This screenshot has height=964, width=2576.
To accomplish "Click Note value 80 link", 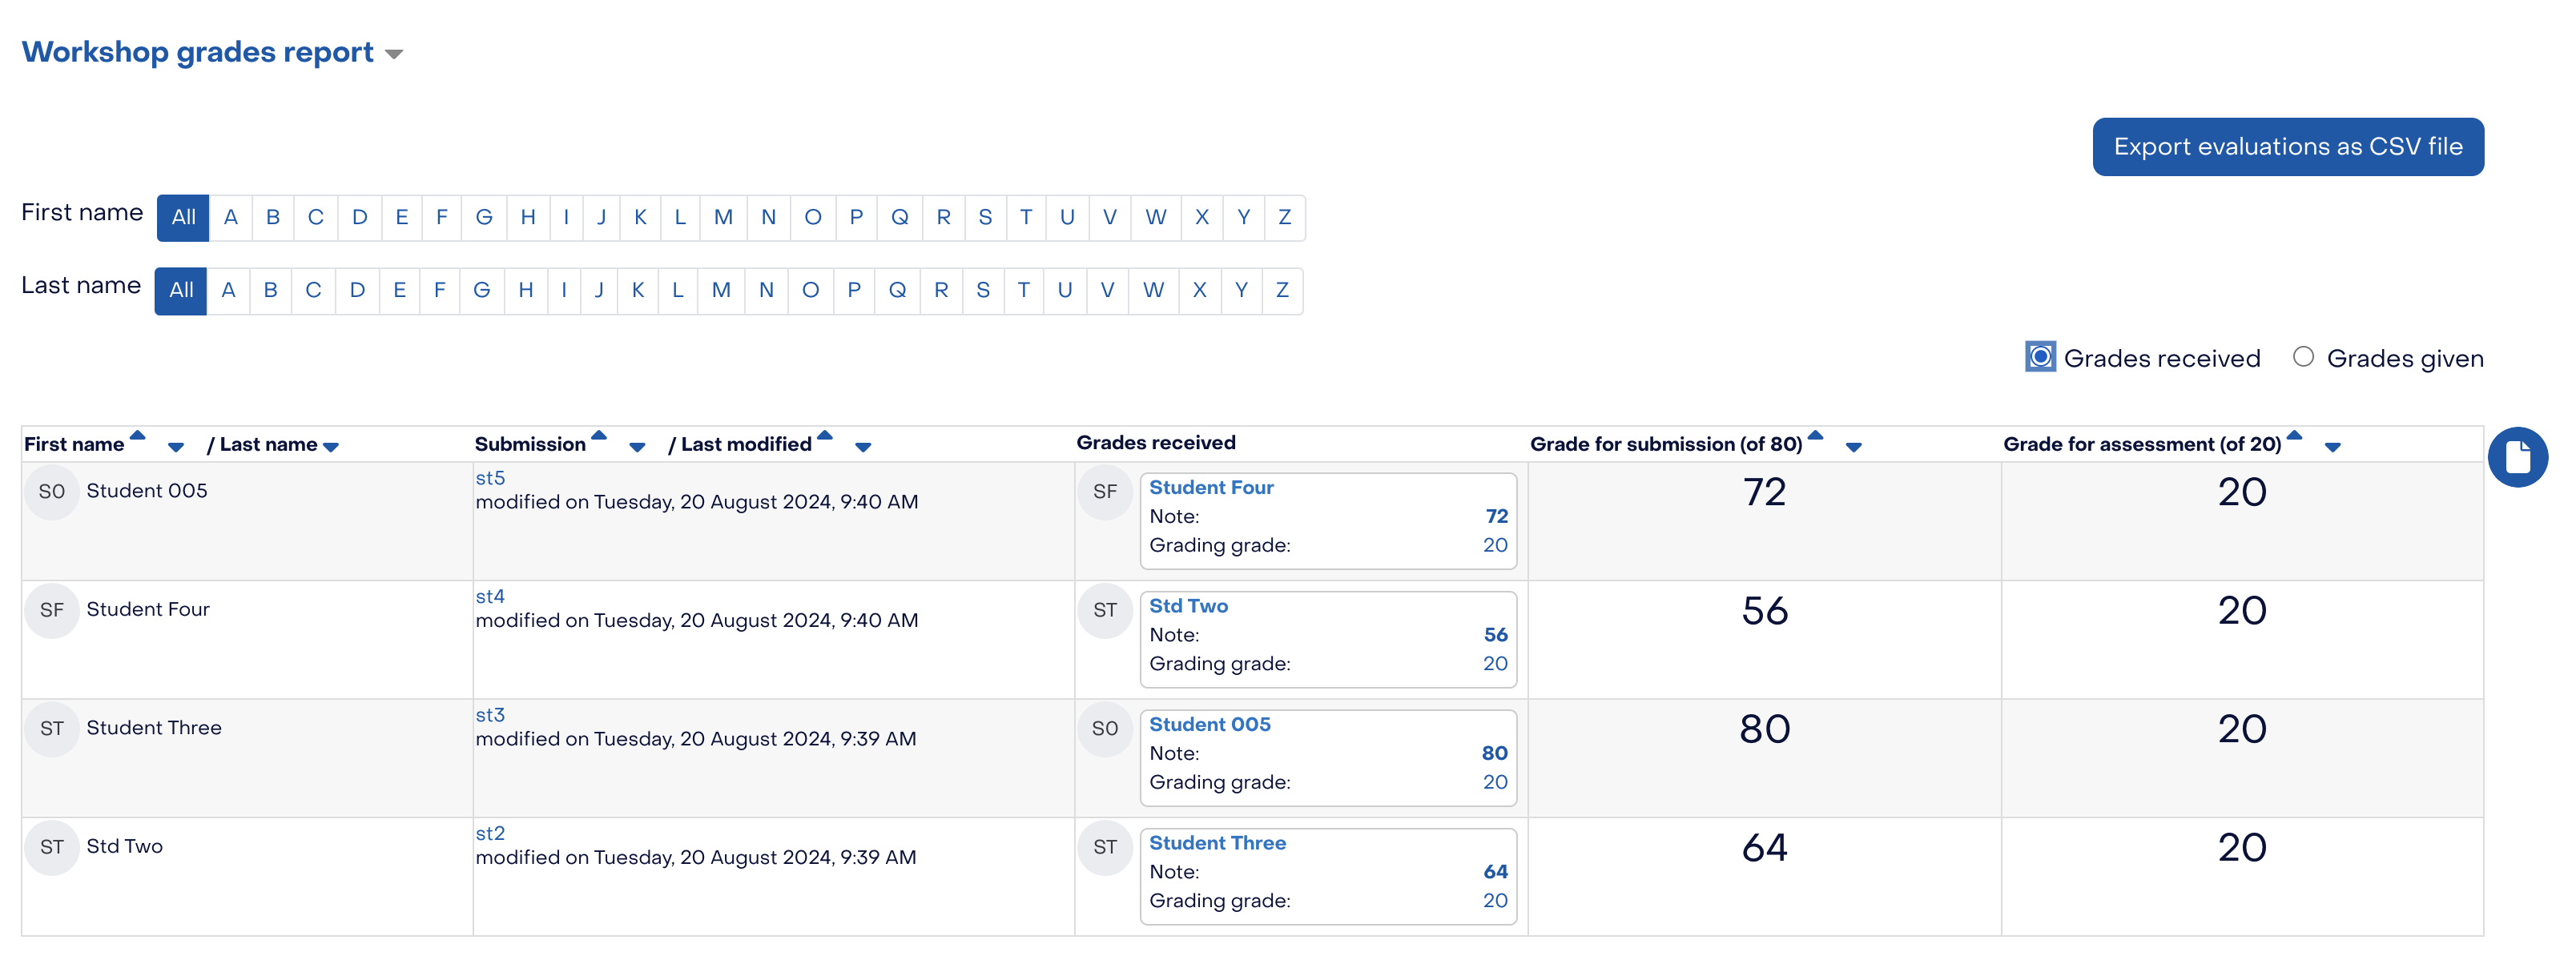I will tap(1494, 754).
